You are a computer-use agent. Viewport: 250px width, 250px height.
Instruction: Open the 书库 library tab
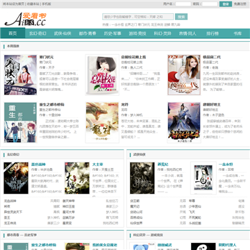pyautogui.click(x=237, y=33)
